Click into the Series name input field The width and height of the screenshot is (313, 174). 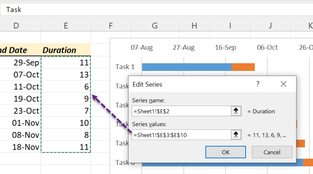pos(180,111)
